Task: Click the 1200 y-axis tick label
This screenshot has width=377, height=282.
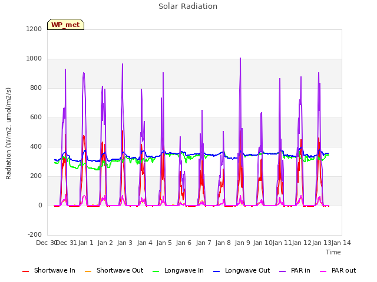Action: tap(34, 29)
